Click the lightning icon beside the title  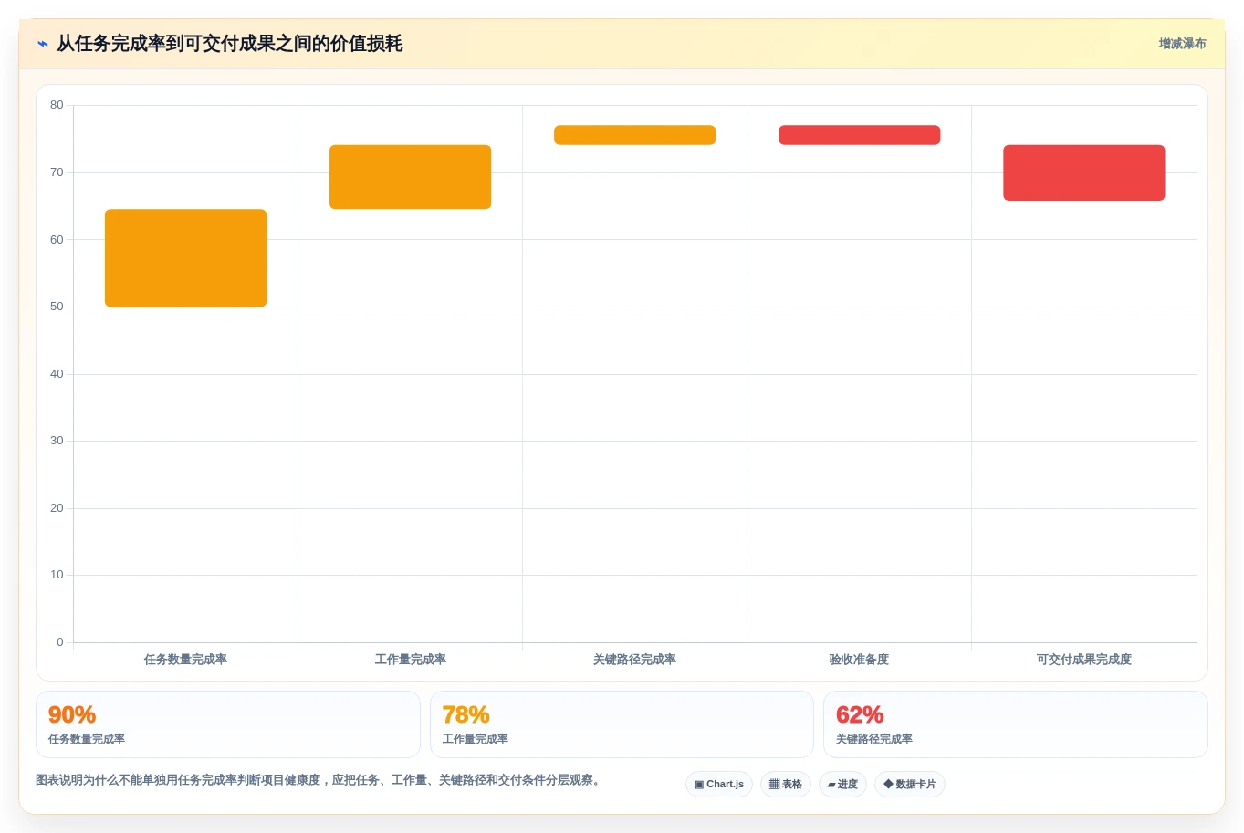click(43, 44)
